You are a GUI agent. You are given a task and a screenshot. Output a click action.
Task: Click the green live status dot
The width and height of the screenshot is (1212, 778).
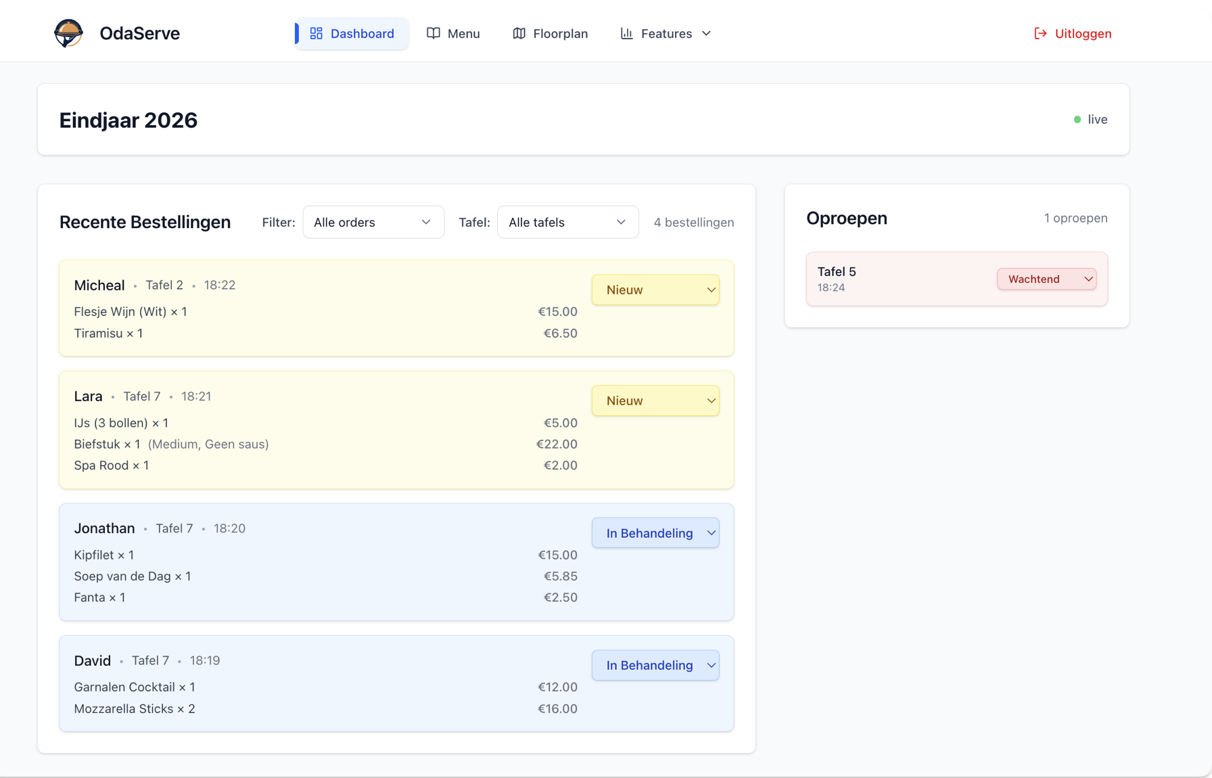(x=1077, y=120)
